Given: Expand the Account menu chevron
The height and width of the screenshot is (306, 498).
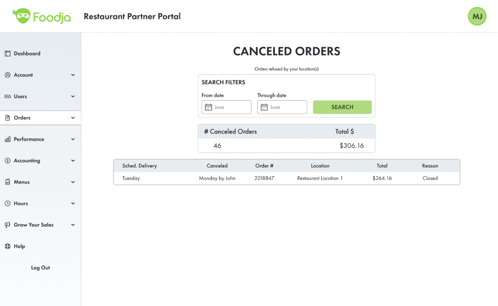Looking at the screenshot, I should (x=73, y=75).
